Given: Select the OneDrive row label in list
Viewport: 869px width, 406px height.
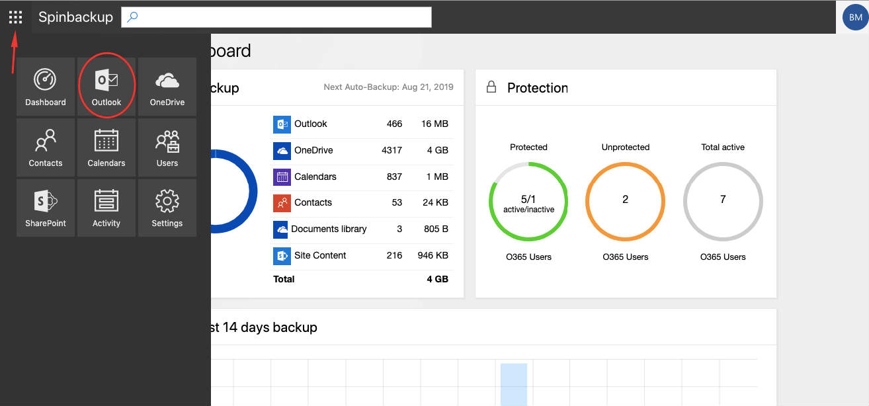Looking at the screenshot, I should [313, 150].
